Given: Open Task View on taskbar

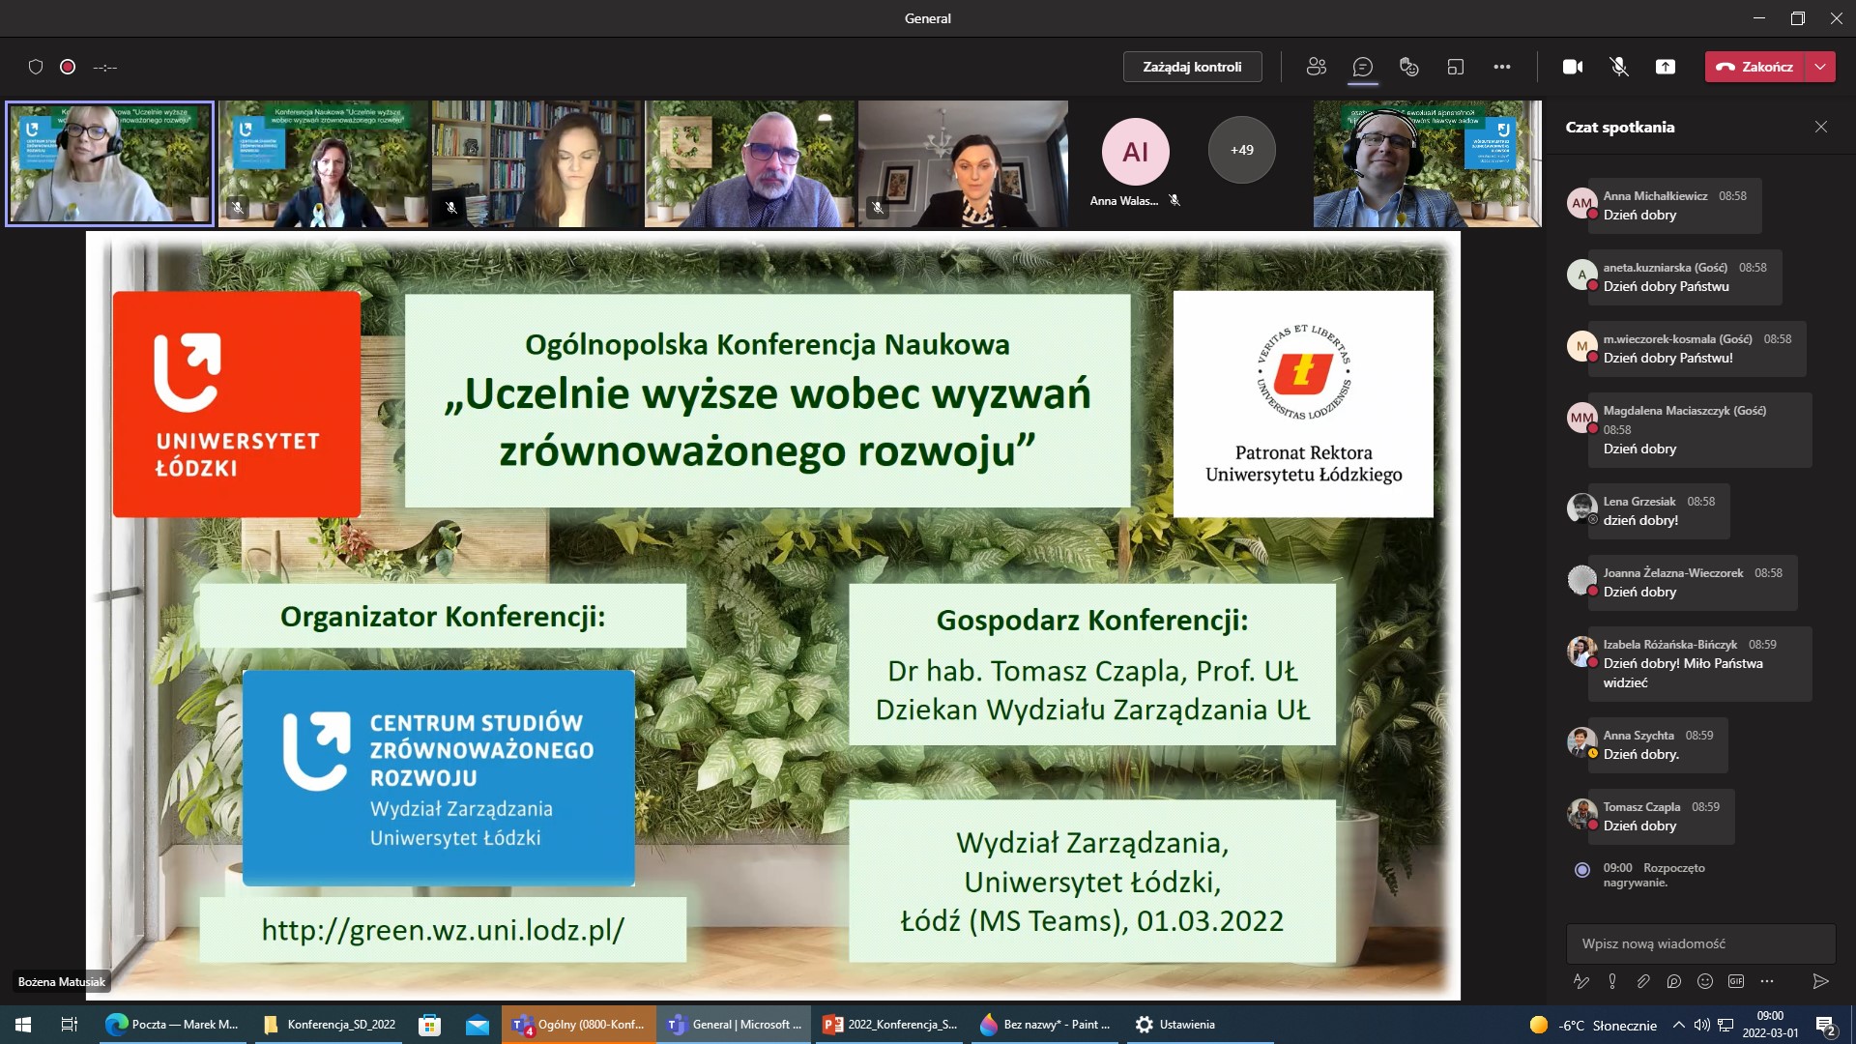Looking at the screenshot, I should [69, 1025].
